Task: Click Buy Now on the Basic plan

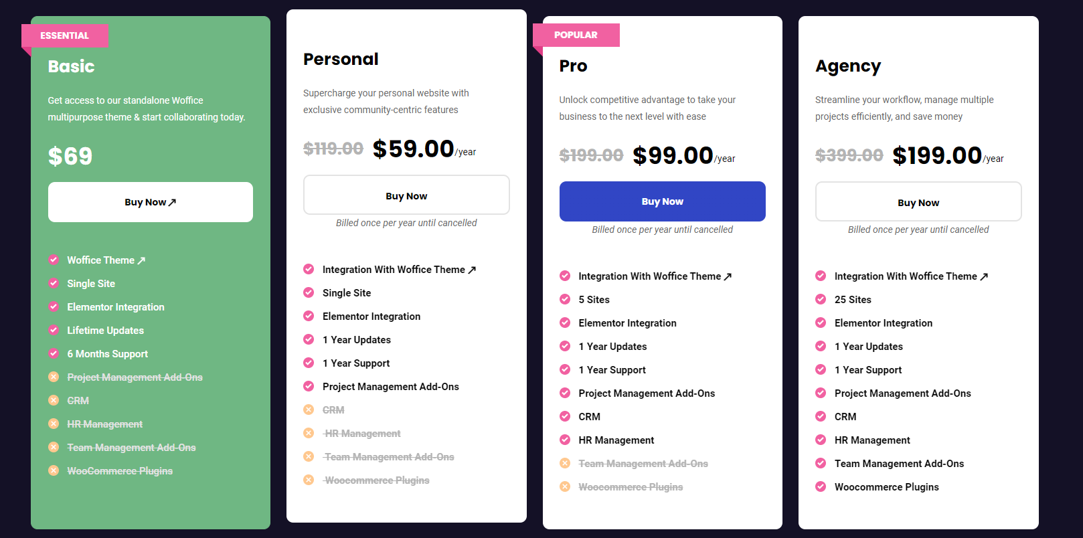Action: (x=151, y=202)
